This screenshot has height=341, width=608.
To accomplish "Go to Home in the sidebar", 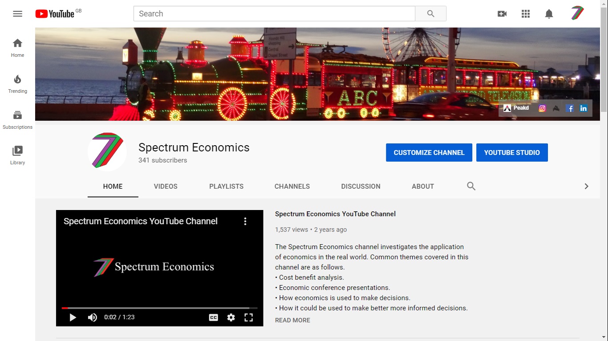I will [x=17, y=48].
